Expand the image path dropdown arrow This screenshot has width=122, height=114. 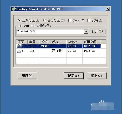[86, 32]
